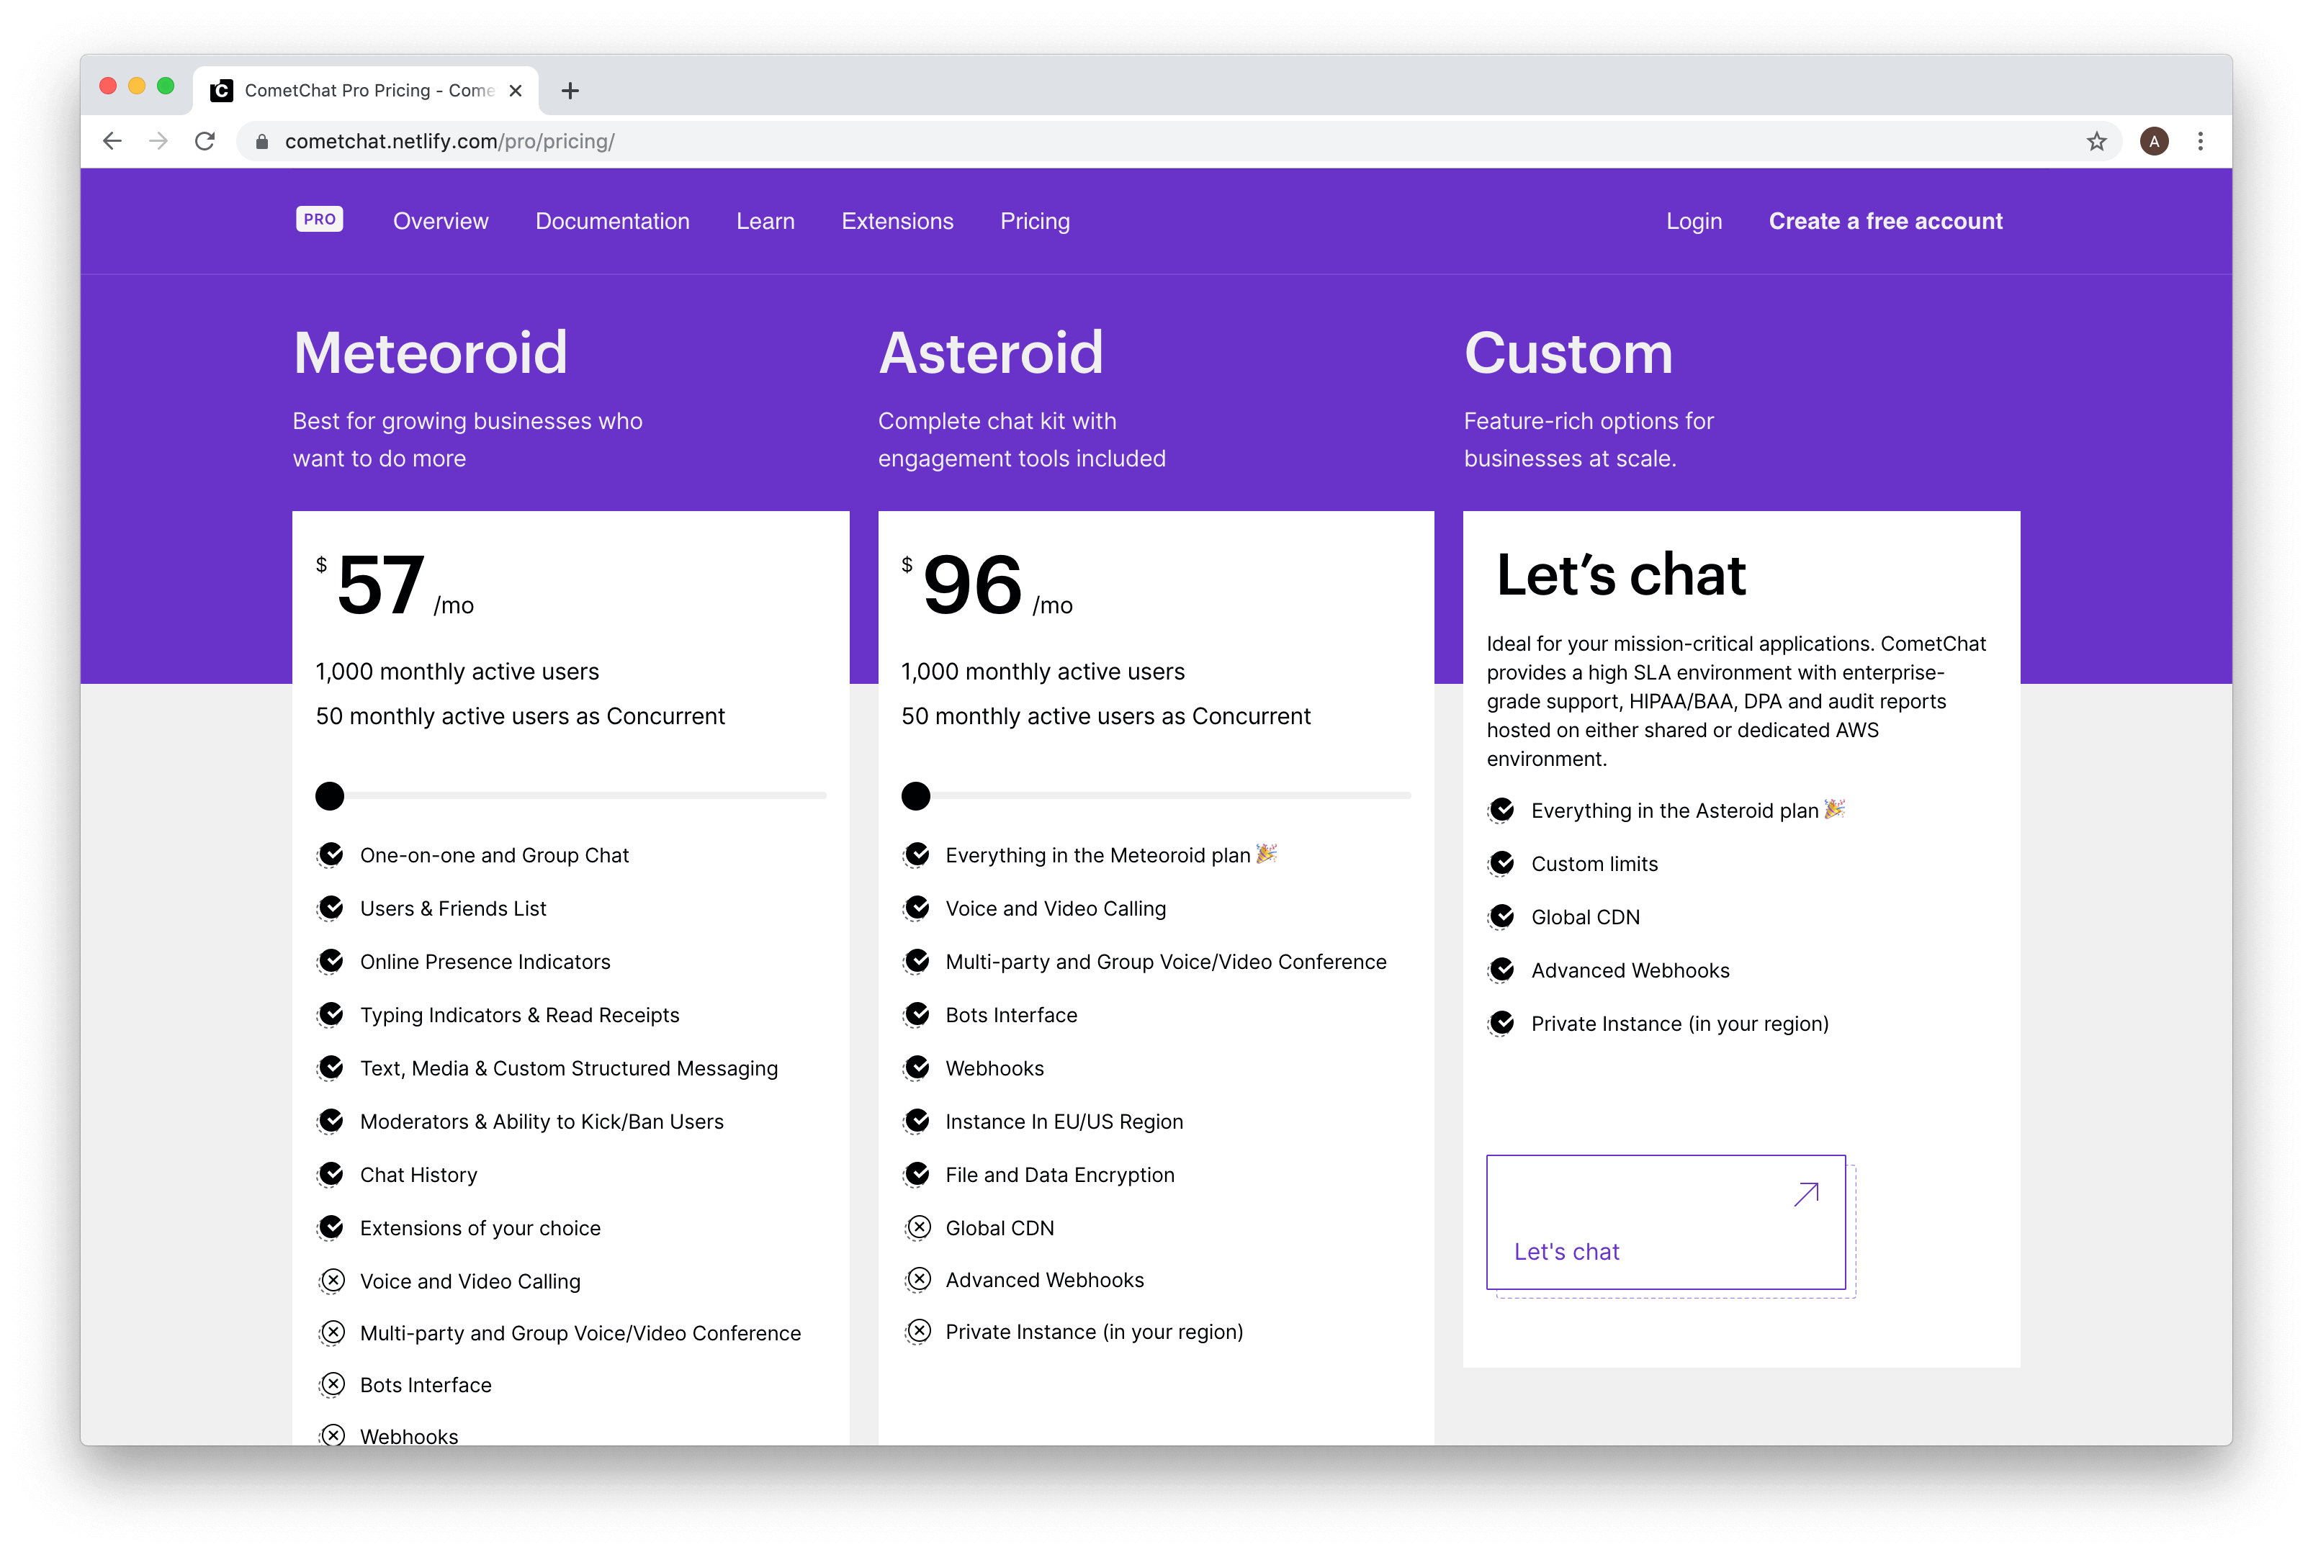Click 'Advanced Webhooks' in the Custom plan
This screenshot has width=2313, height=1552.
click(1630, 970)
